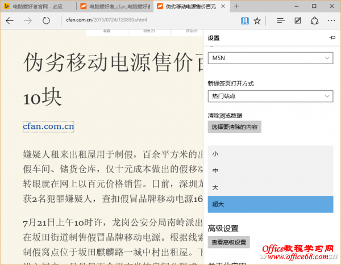
Task: Switch to the 电脑爱好者官网 - 必应 tab
Action: click(39, 6)
